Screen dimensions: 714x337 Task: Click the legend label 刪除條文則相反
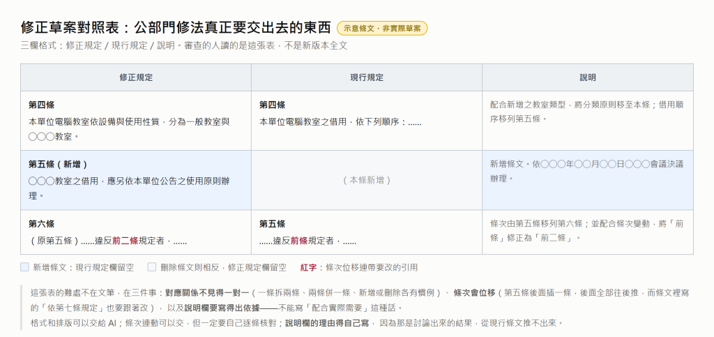pyautogui.click(x=223, y=267)
